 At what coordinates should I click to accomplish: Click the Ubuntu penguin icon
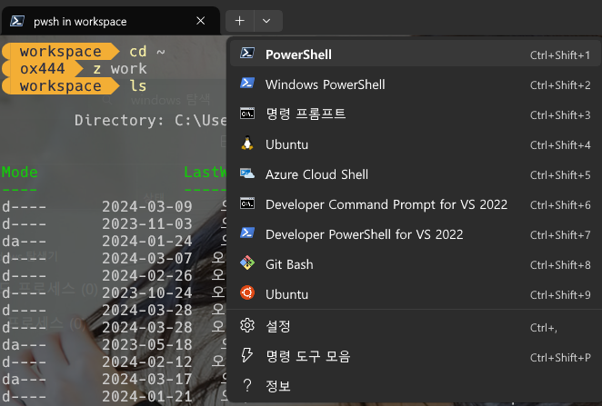pos(247,143)
